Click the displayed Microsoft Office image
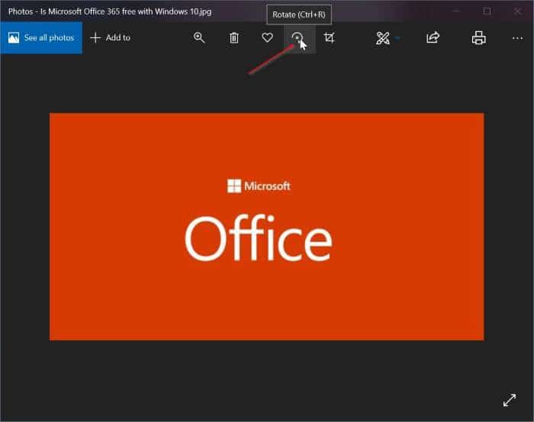 [267, 227]
